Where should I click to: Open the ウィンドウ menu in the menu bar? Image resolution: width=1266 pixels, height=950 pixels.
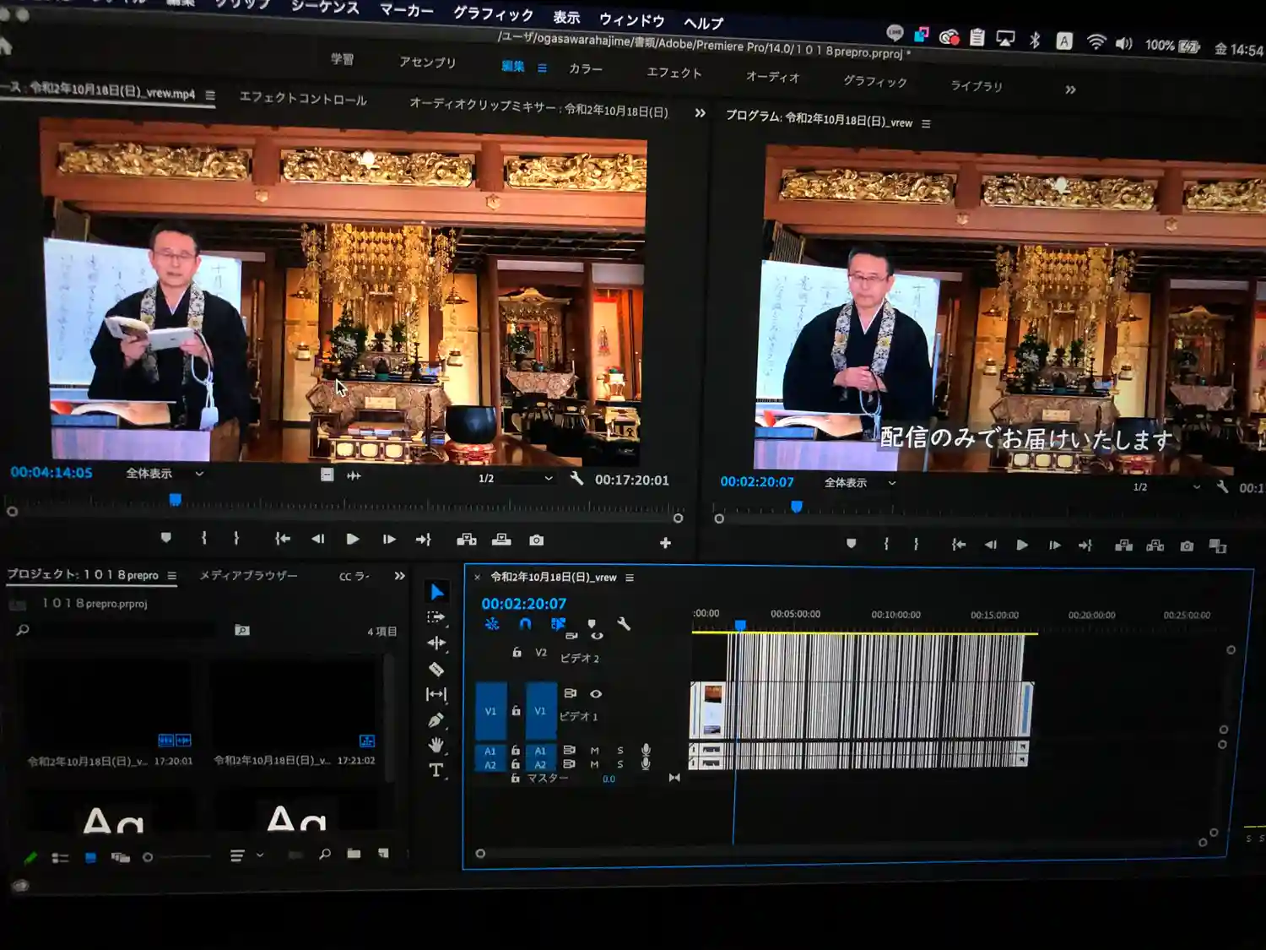(x=631, y=19)
